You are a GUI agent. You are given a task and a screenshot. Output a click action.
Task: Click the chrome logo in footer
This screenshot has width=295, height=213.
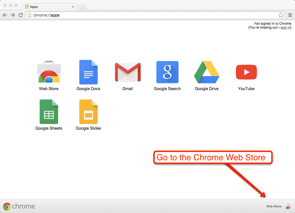[x=19, y=206]
